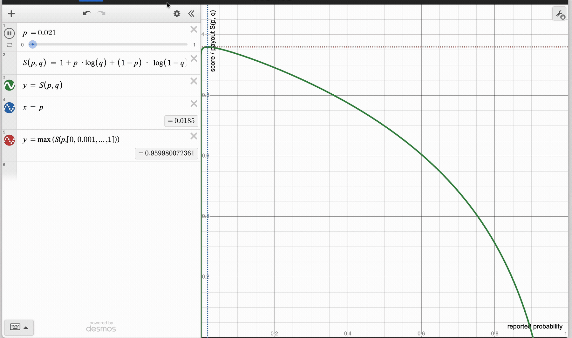Delete the S(p, q) definition expression
This screenshot has height=338, width=572.
194,58
